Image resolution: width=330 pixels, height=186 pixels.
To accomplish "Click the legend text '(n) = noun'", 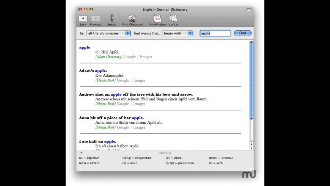I will (x=130, y=163).
